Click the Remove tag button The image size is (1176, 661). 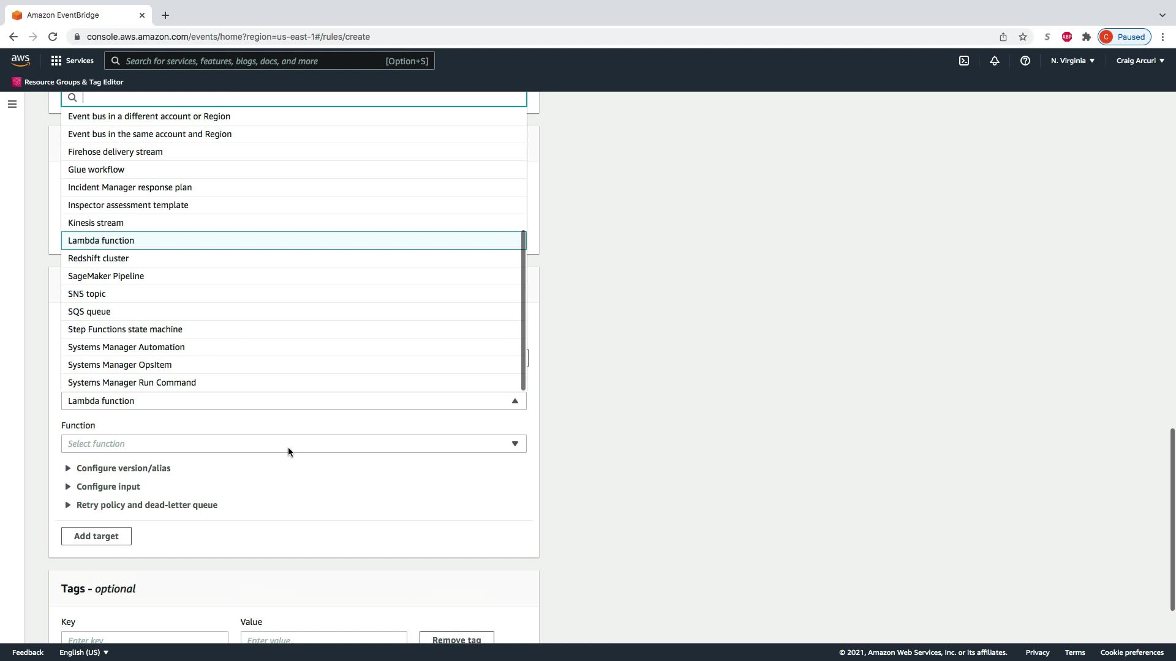point(456,638)
